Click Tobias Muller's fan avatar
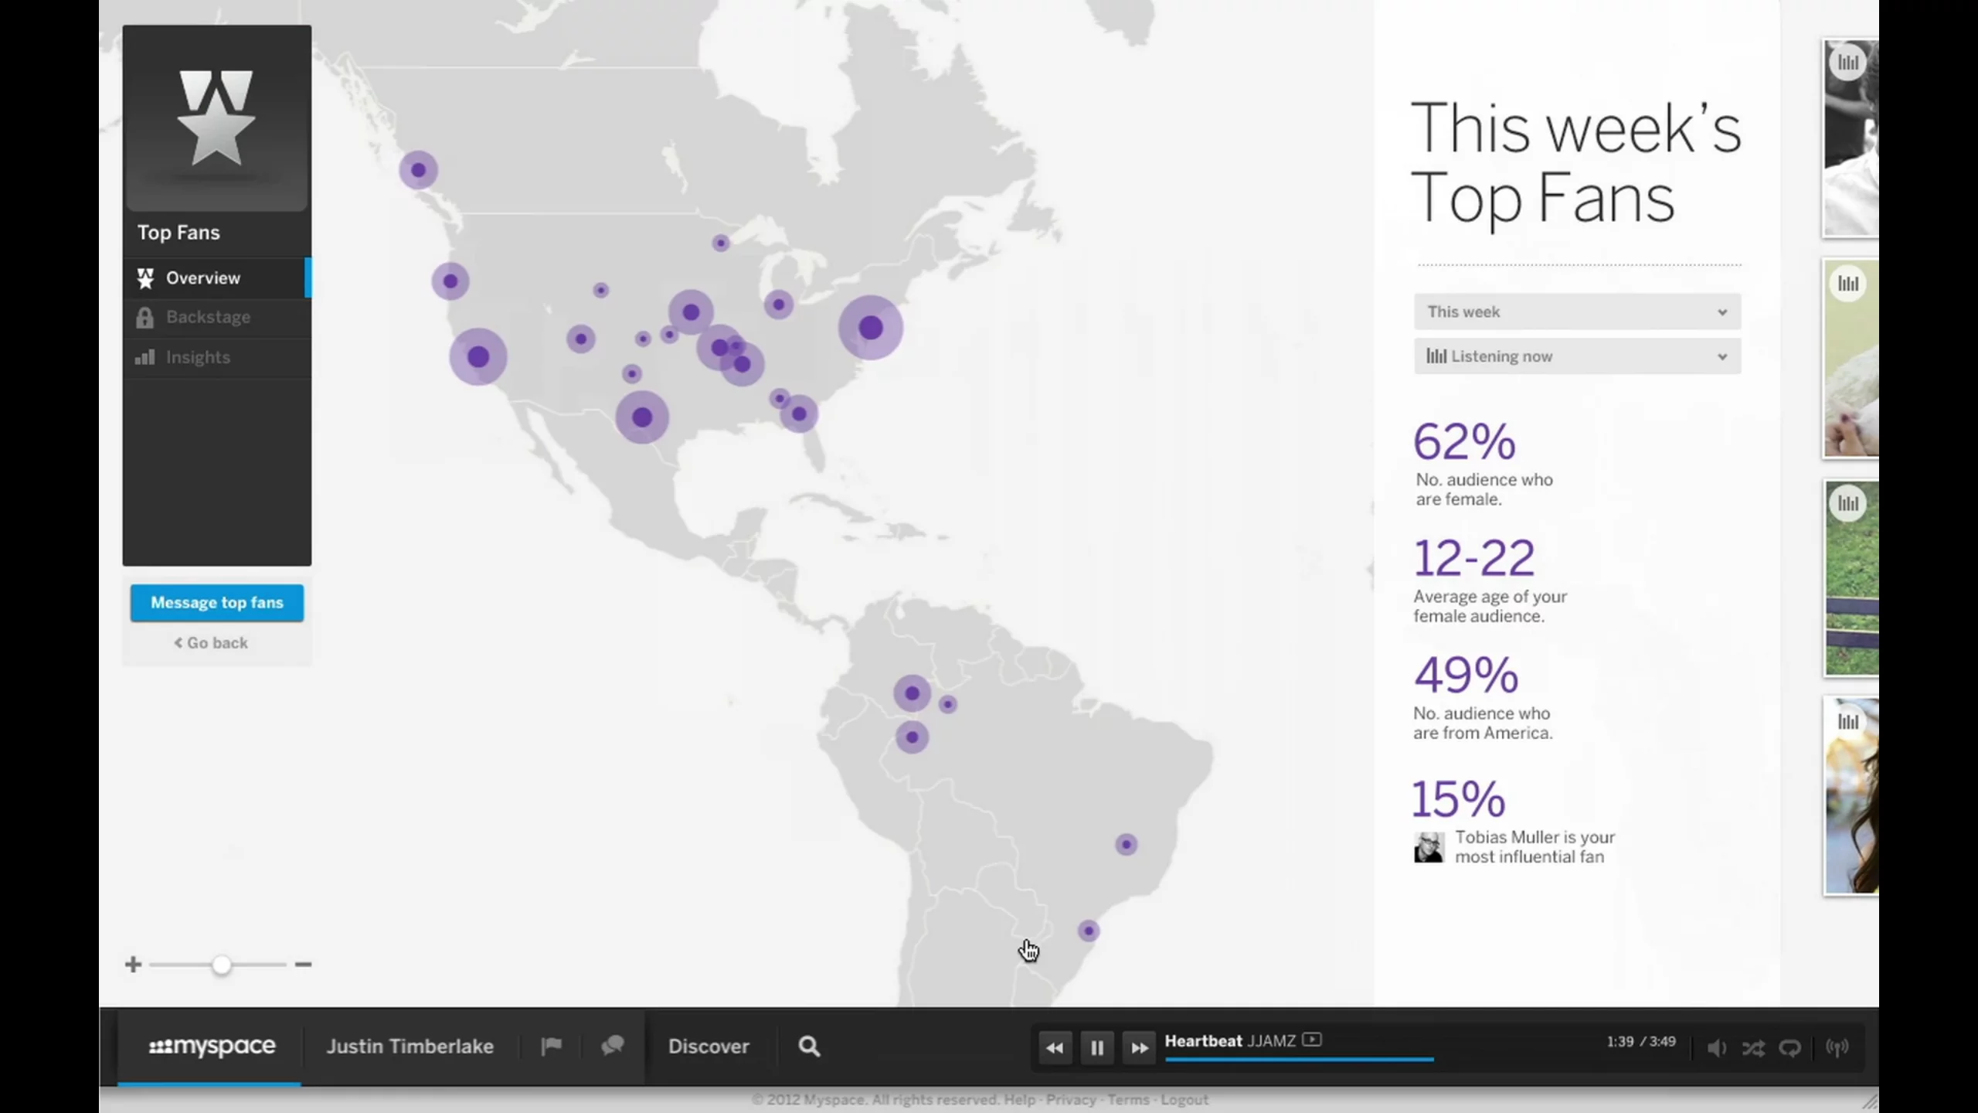 [x=1430, y=847]
